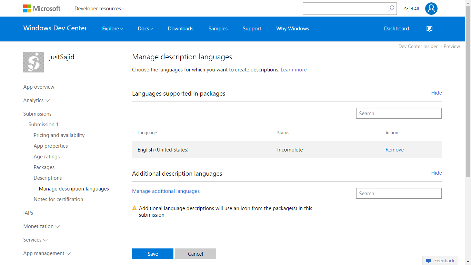
Task: Open IAPs in the sidebar
Action: point(28,213)
